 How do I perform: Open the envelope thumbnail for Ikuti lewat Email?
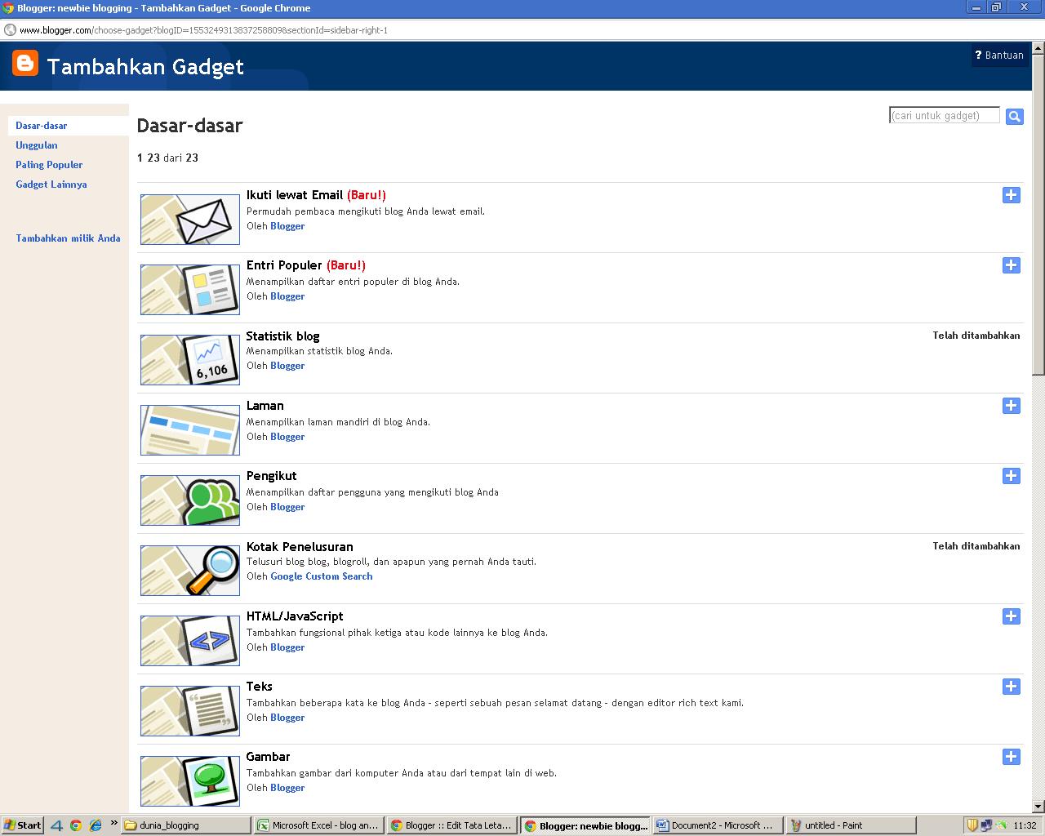(190, 220)
